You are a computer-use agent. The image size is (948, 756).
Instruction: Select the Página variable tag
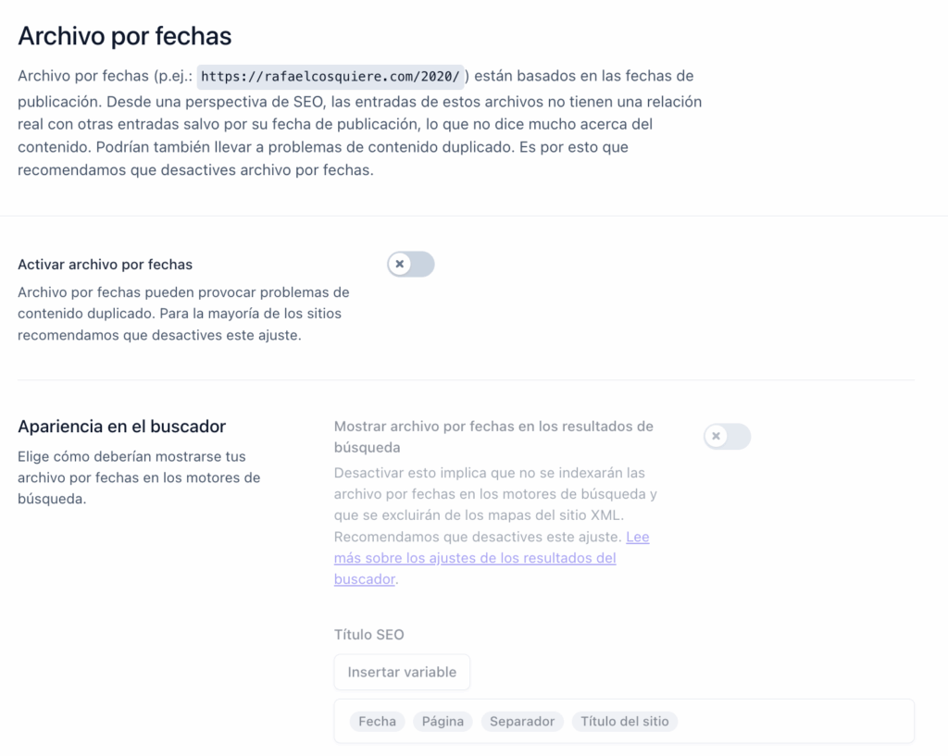click(x=443, y=721)
